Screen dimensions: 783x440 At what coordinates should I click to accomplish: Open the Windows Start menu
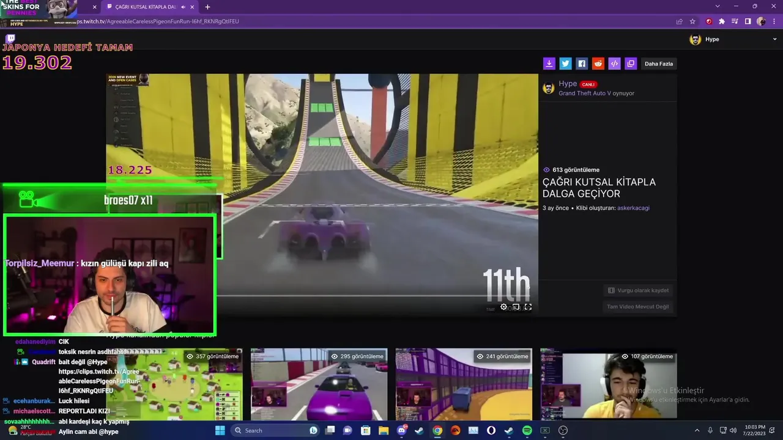pos(220,430)
